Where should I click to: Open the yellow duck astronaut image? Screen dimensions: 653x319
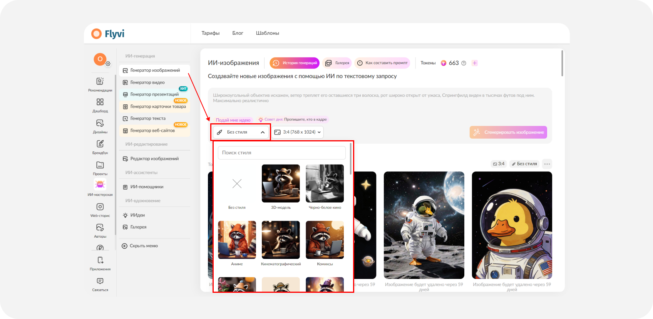[x=512, y=225]
